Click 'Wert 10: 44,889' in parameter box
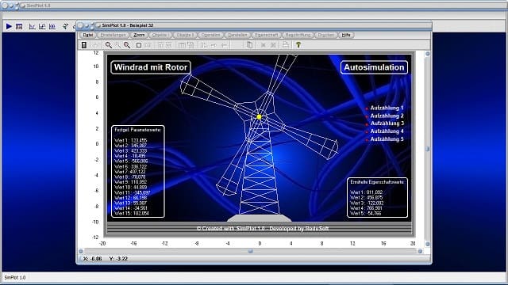This screenshot has width=508, height=285. click(130, 188)
